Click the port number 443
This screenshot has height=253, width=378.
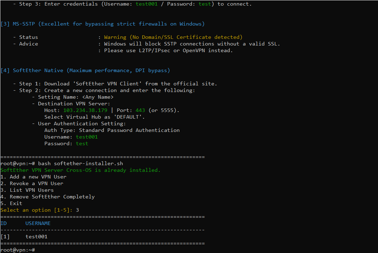pos(140,110)
